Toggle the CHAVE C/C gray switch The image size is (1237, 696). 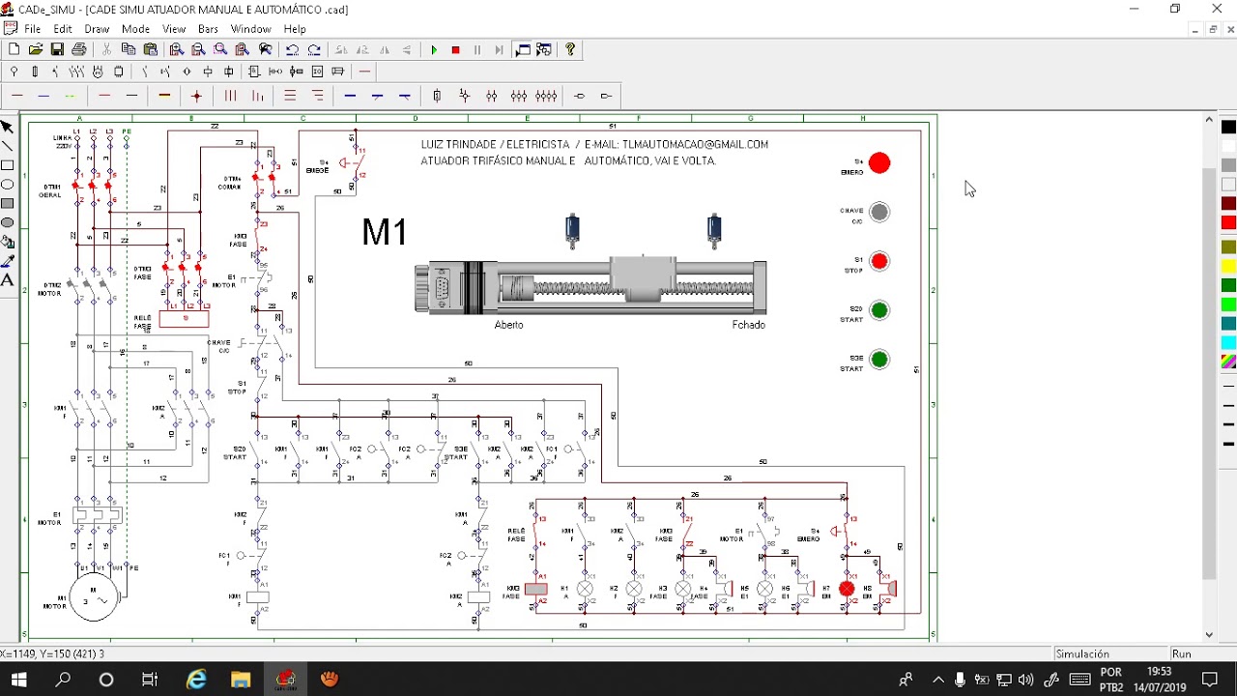[879, 212]
